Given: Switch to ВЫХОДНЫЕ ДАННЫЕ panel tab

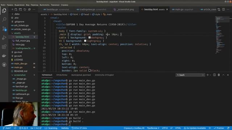Looking at the screenshot, I should click(x=81, y=75).
